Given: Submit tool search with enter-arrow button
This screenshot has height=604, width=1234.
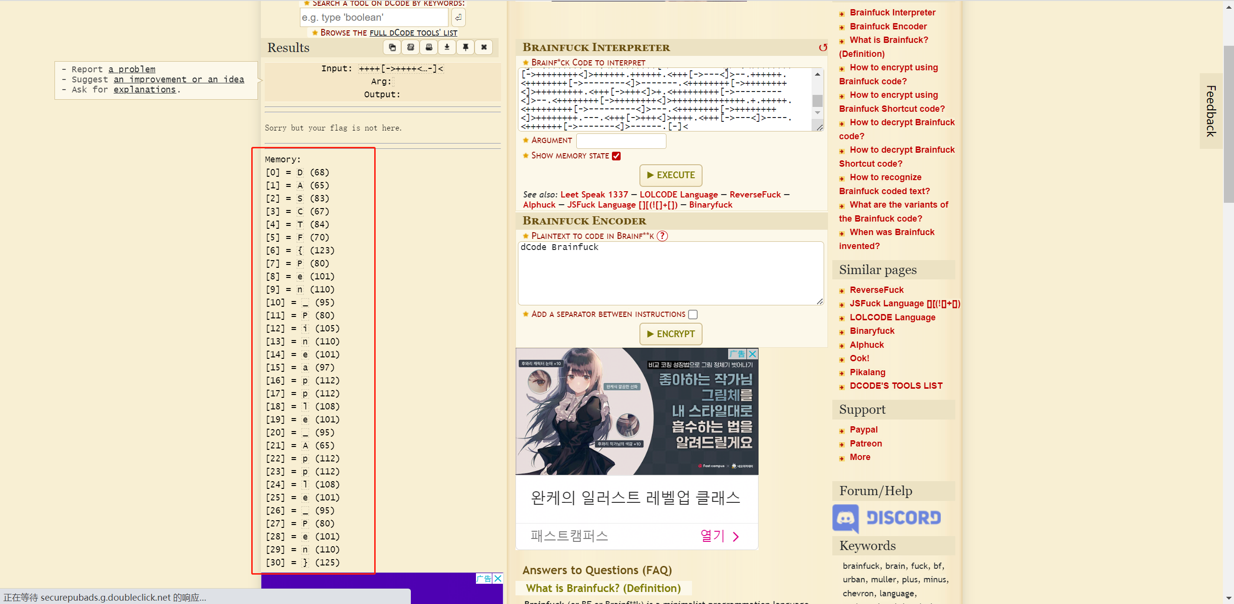Looking at the screenshot, I should tap(458, 18).
